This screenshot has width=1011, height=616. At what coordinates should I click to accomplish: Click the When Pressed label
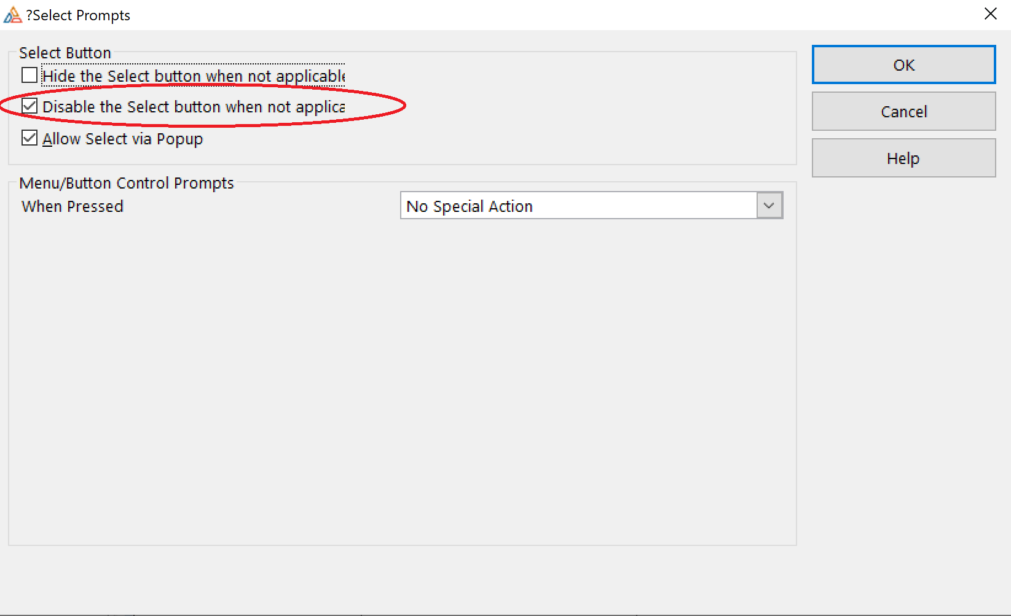pyautogui.click(x=73, y=206)
